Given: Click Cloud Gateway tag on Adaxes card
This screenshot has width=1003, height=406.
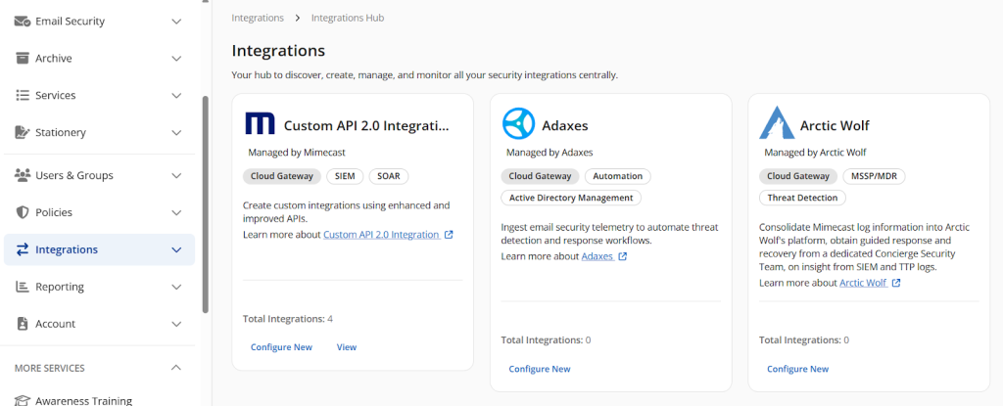Looking at the screenshot, I should [540, 176].
